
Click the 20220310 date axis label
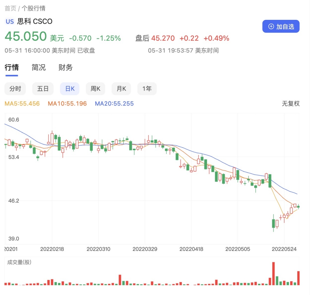[x=99, y=249]
